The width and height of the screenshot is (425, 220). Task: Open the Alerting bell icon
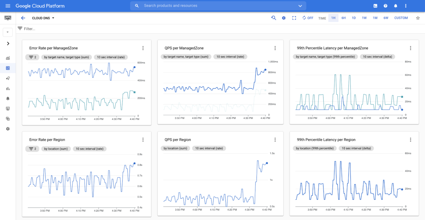click(x=8, y=98)
